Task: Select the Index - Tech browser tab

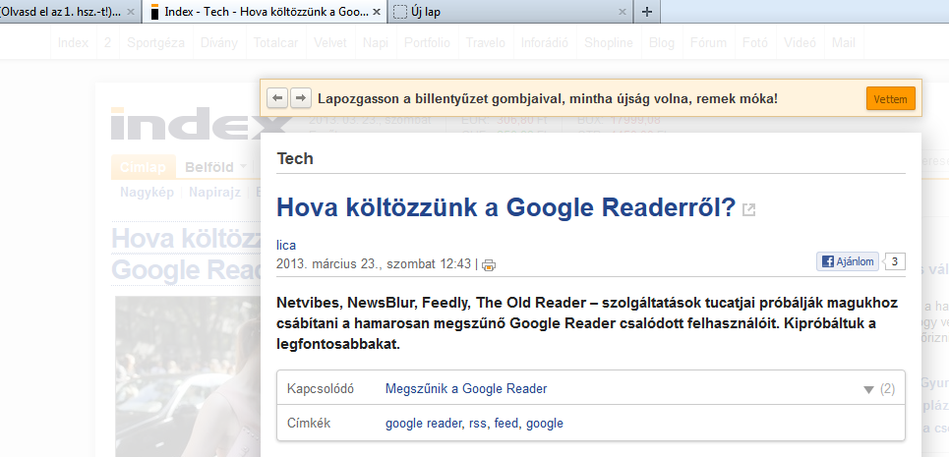Action: [266, 12]
